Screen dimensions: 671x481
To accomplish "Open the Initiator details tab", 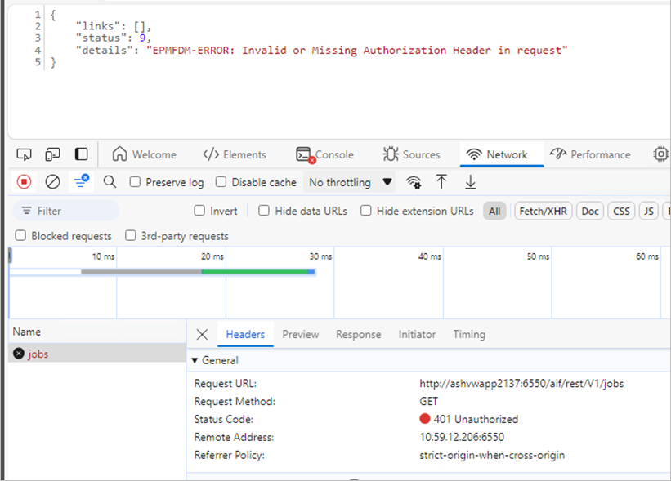I will click(417, 334).
